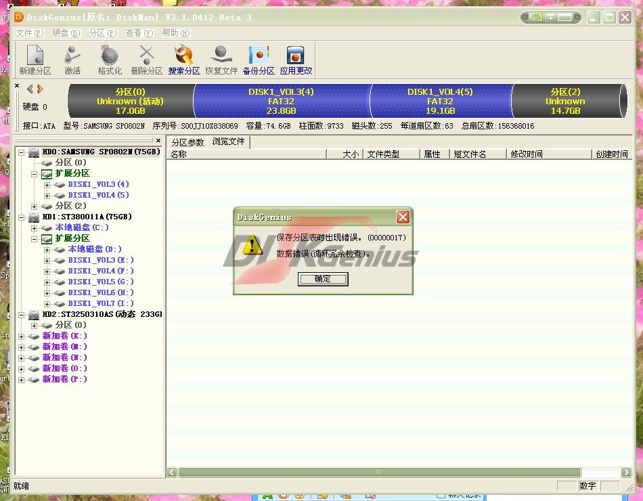This screenshot has height=501, width=643.
Task: Close the left tree panel with x
Action: (158, 140)
